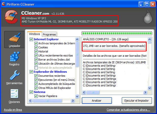This screenshot has width=157, height=114.
Task: Select the Sistema group label
Action: [x=40, y=92]
